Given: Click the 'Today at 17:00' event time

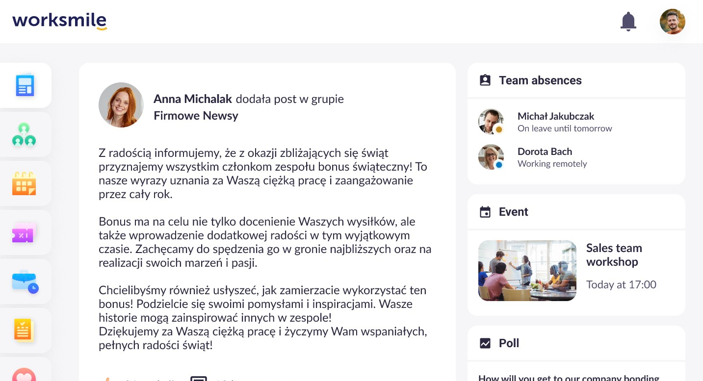Looking at the screenshot, I should click(621, 284).
